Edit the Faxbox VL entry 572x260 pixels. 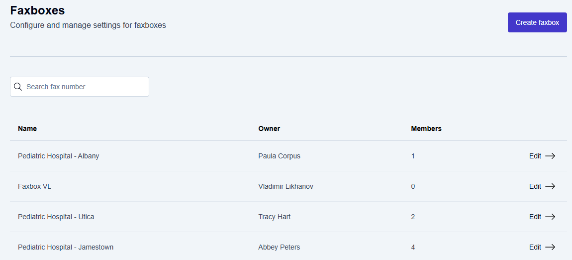(535, 186)
